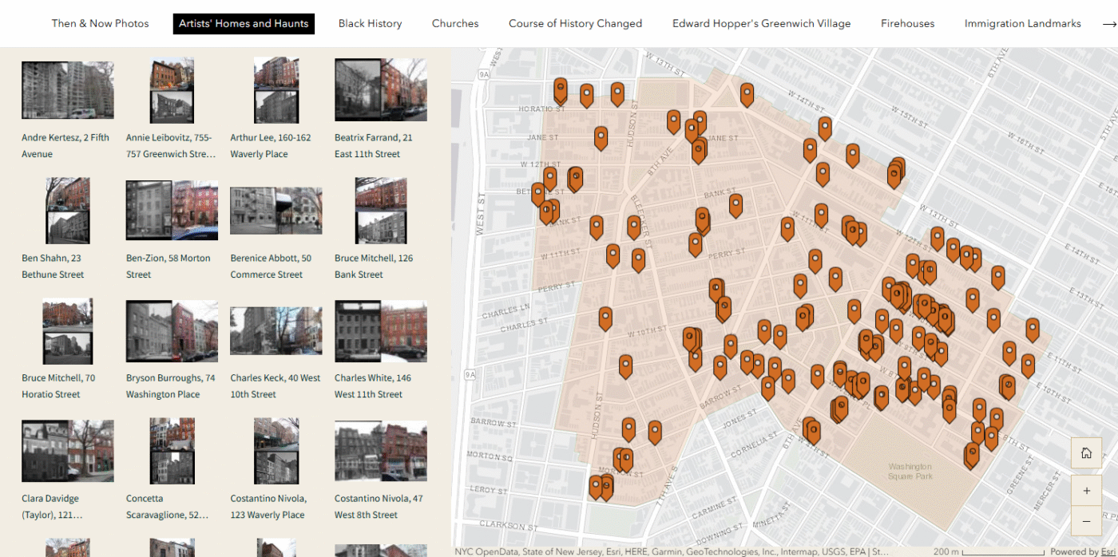The height and width of the screenshot is (557, 1118).
Task: Select the map pin near Horatio St label
Action: coord(560,89)
